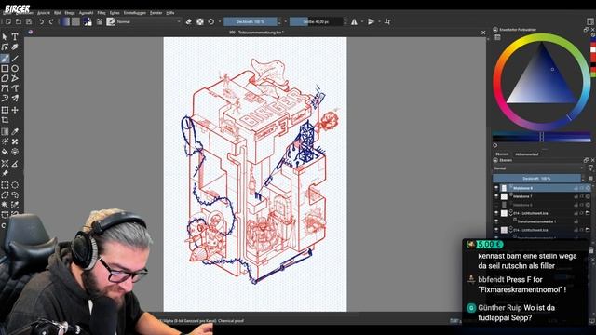Viewport: 596px width, 335px height.
Task: Select the Transform tool
Action: [5, 110]
